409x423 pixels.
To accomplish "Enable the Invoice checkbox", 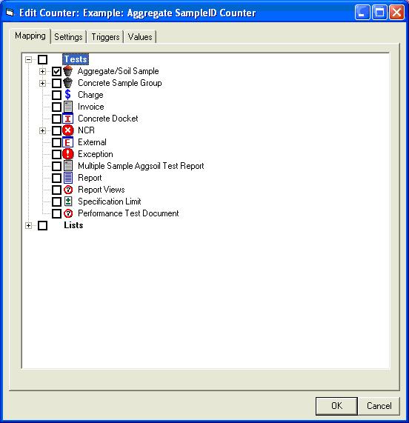I will pos(56,107).
